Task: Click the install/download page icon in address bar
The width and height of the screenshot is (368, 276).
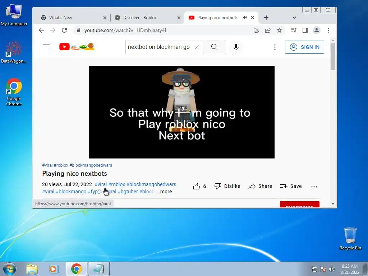Action: pyautogui.click(x=256, y=30)
